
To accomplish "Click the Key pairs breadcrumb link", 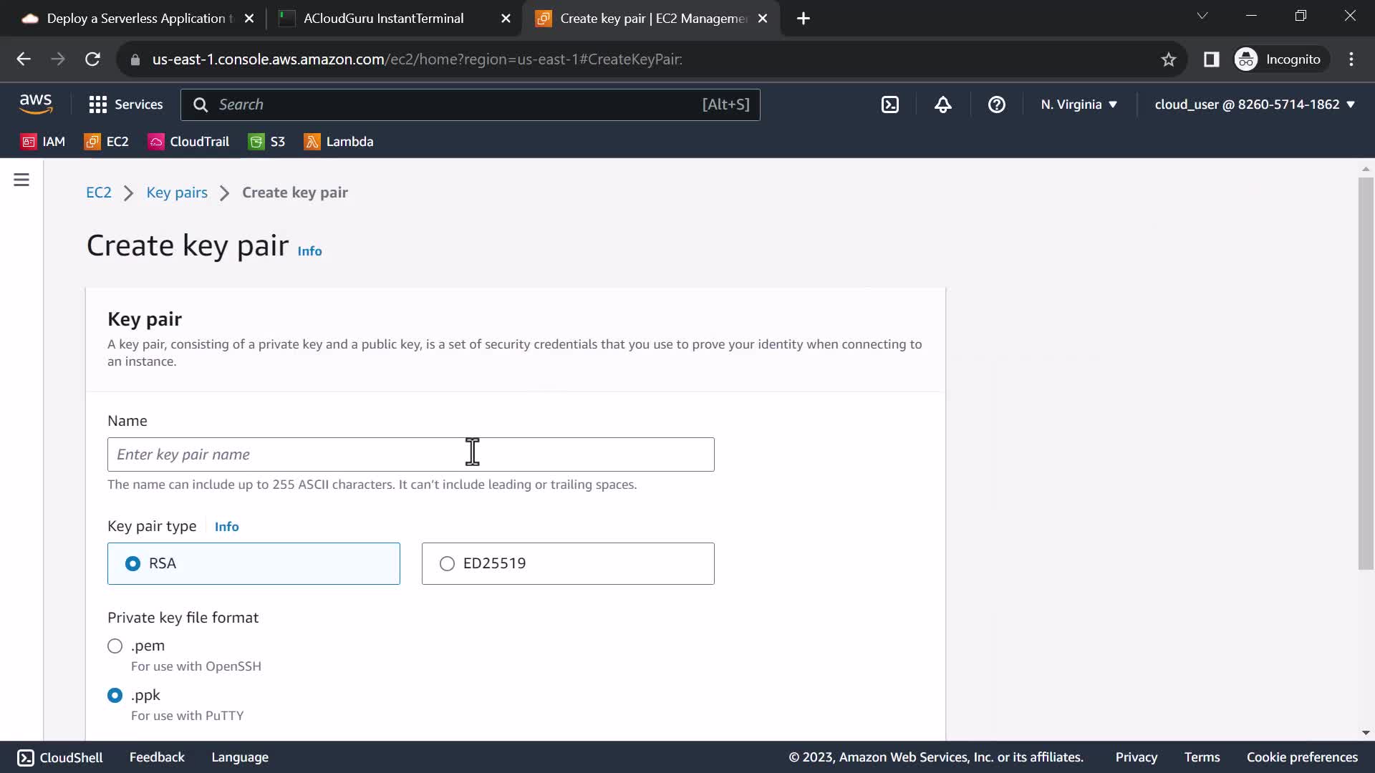I will tap(177, 193).
